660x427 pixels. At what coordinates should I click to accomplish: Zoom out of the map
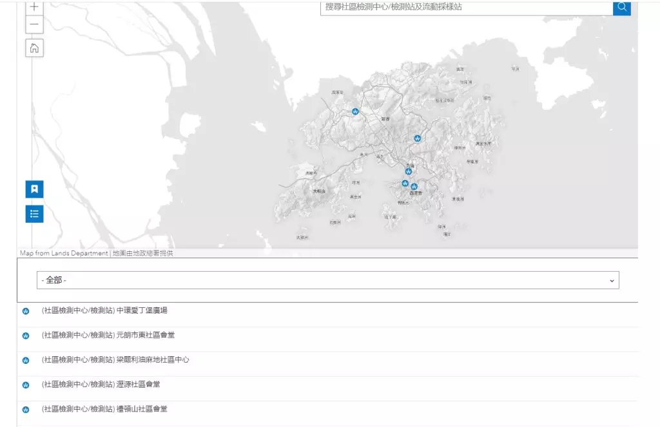(x=34, y=24)
